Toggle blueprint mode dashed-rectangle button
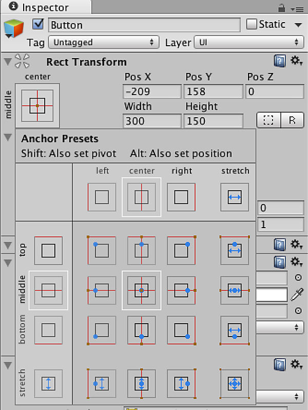The width and height of the screenshot is (308, 410). coord(269,121)
